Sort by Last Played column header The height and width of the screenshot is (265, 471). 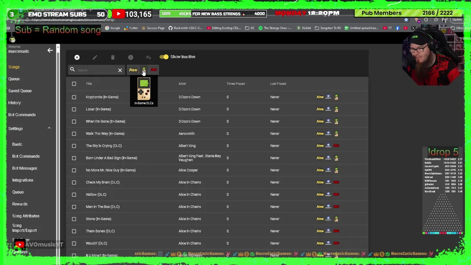(278, 84)
